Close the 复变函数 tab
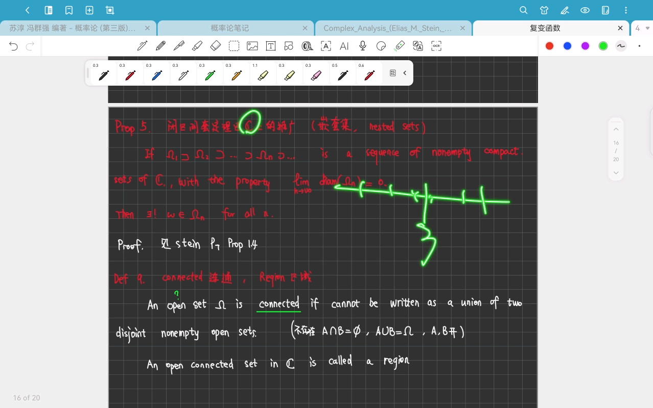This screenshot has height=408, width=653. (620, 28)
